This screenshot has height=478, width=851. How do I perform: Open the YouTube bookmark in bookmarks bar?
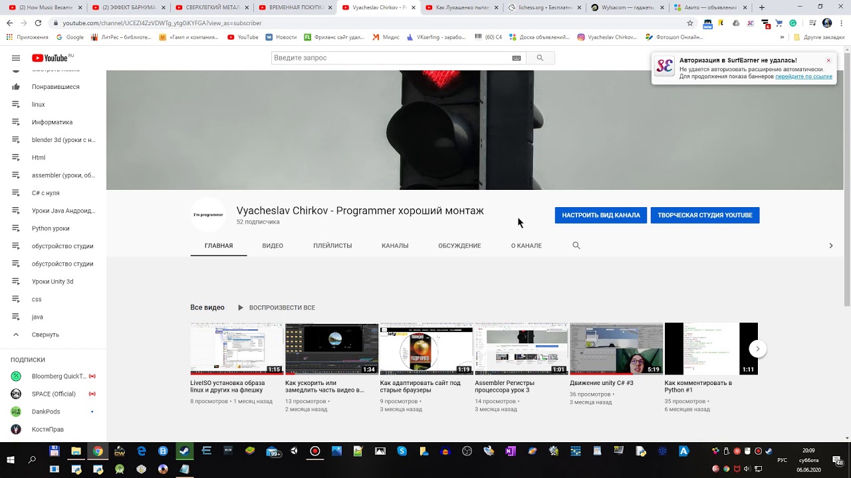coord(243,37)
